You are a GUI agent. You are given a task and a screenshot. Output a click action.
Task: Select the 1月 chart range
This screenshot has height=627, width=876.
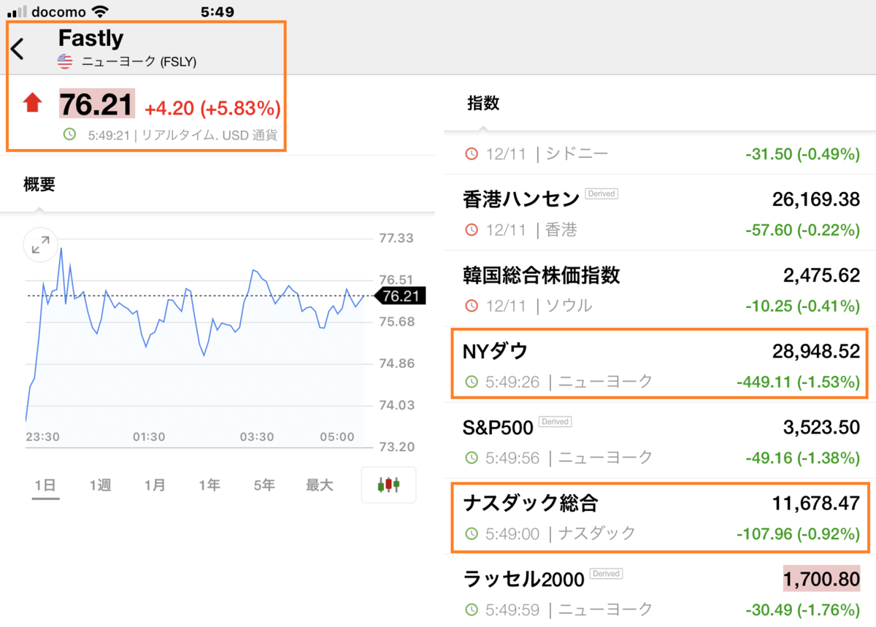[x=155, y=485]
